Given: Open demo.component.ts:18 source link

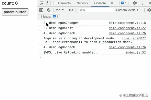Looking at the screenshot, I should tap(127, 23).
